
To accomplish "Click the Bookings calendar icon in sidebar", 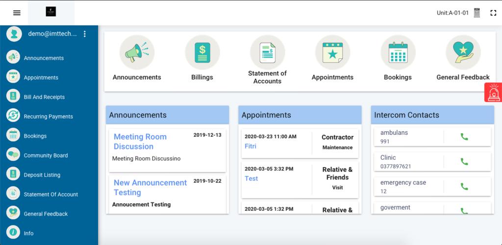I will [13, 135].
